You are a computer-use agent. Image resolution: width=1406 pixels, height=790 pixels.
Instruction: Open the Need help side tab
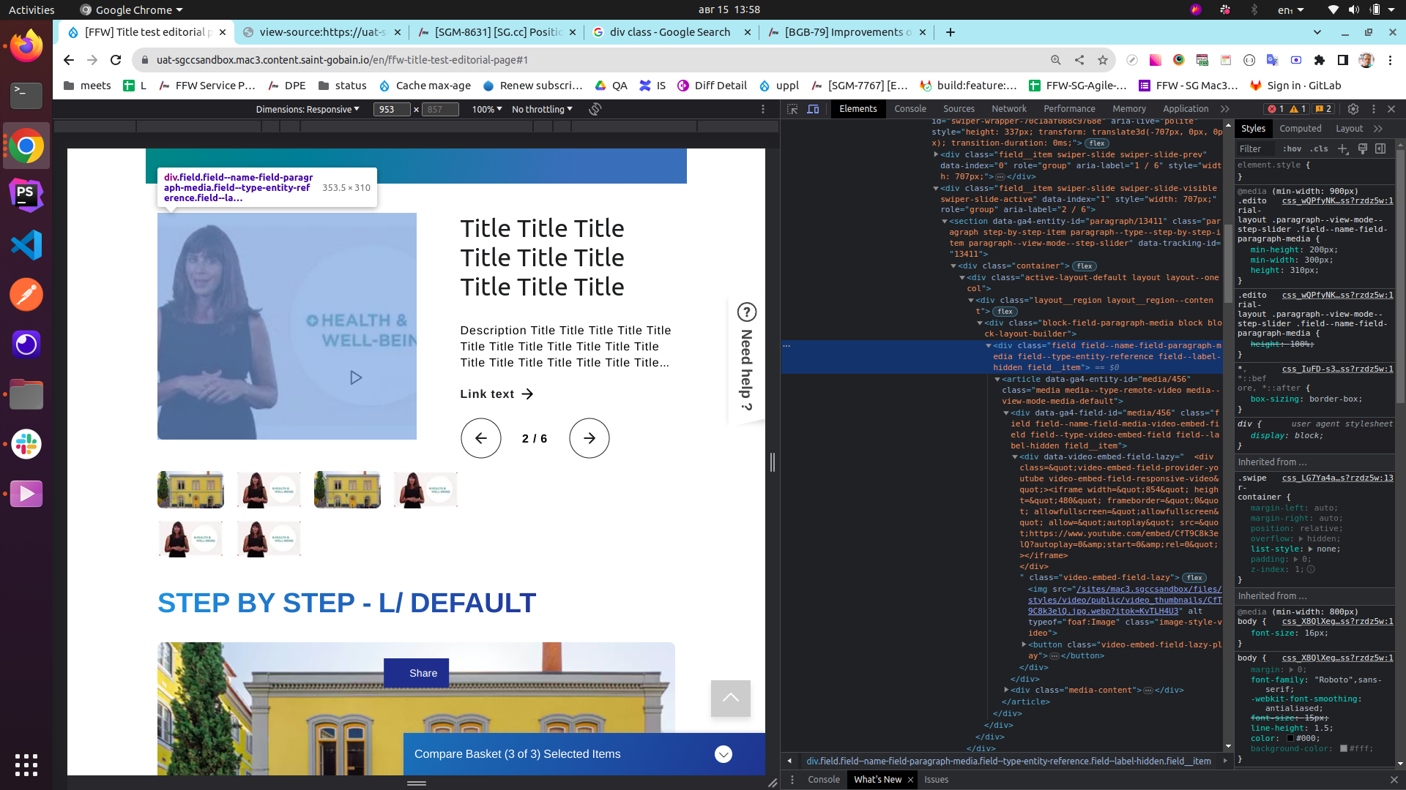[x=746, y=358]
